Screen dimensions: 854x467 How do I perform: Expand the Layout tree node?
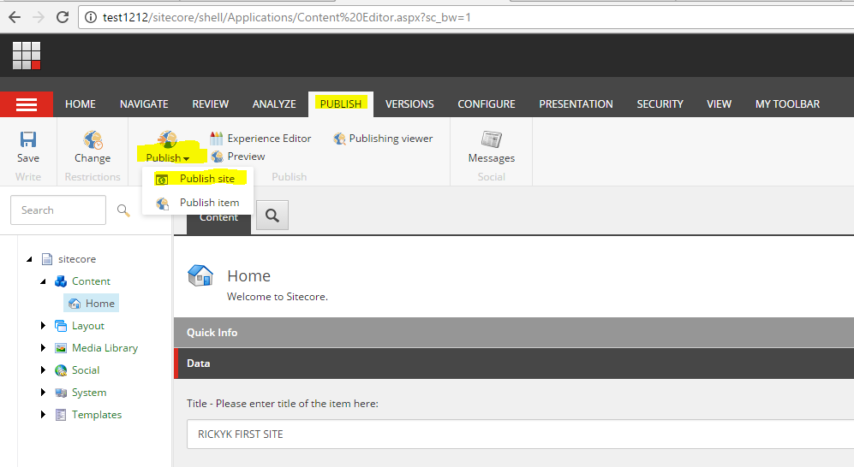click(43, 326)
